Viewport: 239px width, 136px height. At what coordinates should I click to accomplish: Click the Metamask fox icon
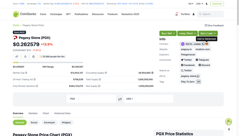207,44
